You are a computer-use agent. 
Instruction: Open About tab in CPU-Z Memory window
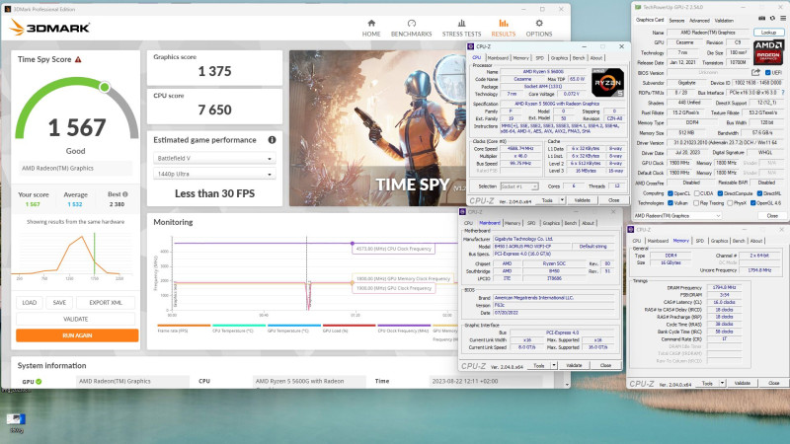point(756,241)
